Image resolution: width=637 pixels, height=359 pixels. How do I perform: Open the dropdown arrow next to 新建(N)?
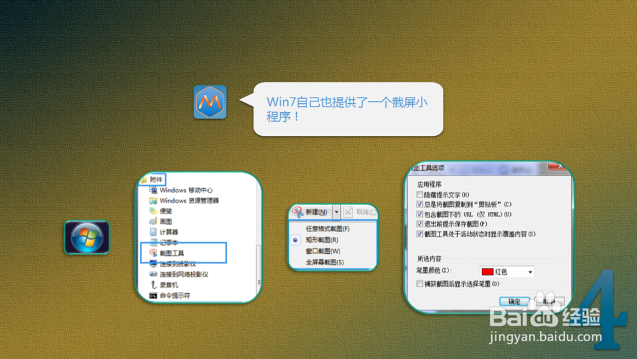(336, 212)
